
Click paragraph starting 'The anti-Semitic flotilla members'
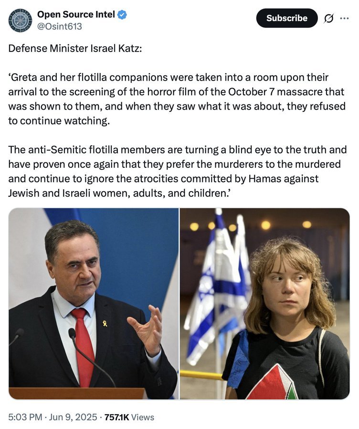177,172
